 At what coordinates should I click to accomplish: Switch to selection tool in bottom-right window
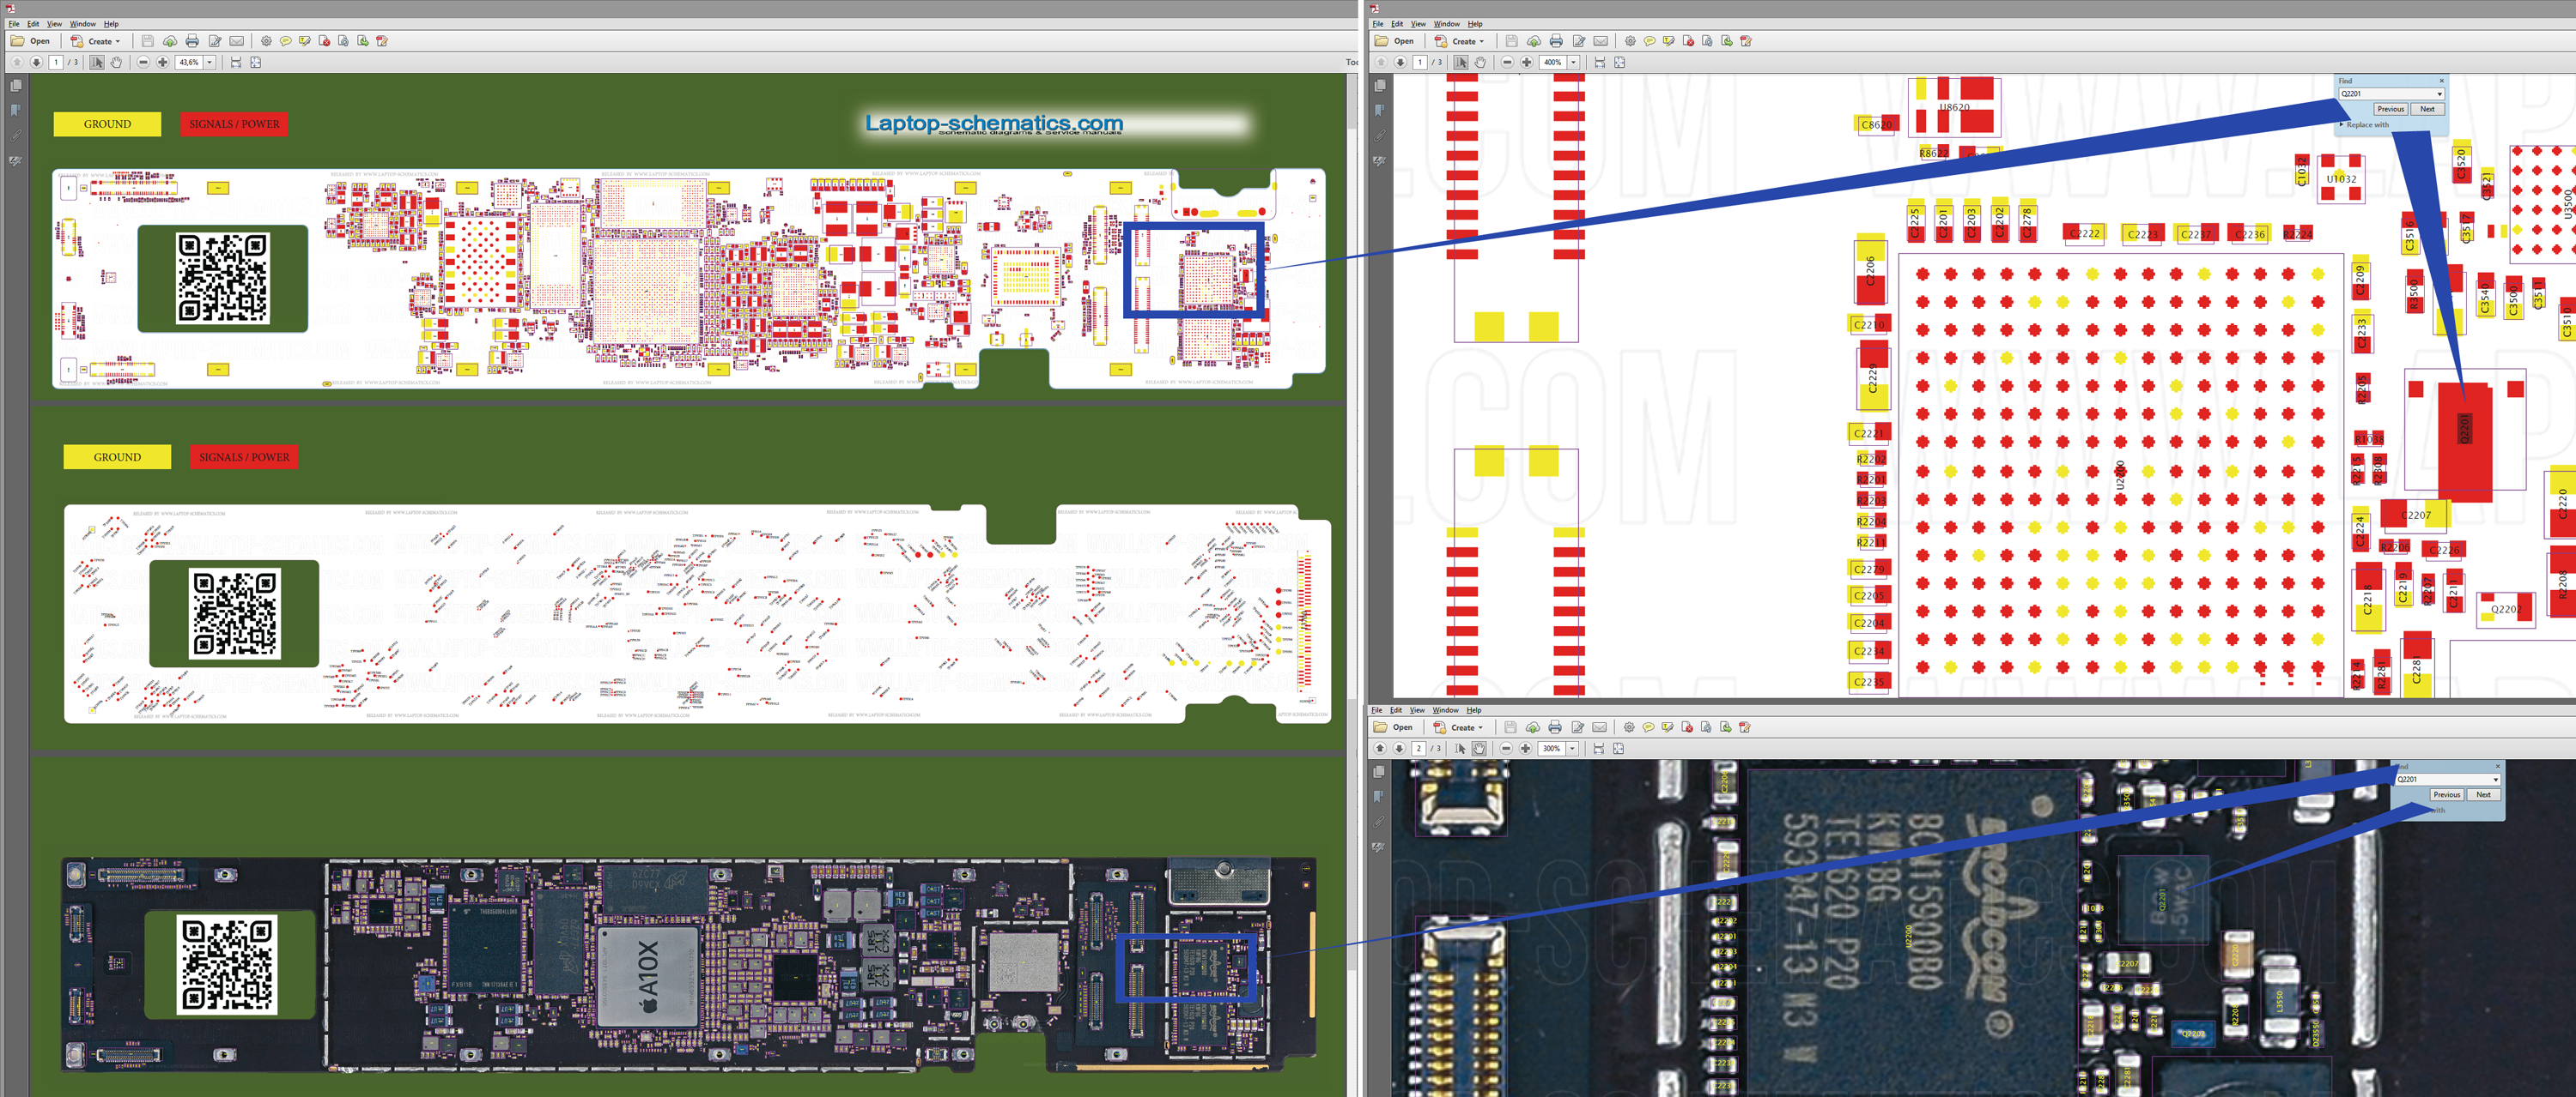1460,748
